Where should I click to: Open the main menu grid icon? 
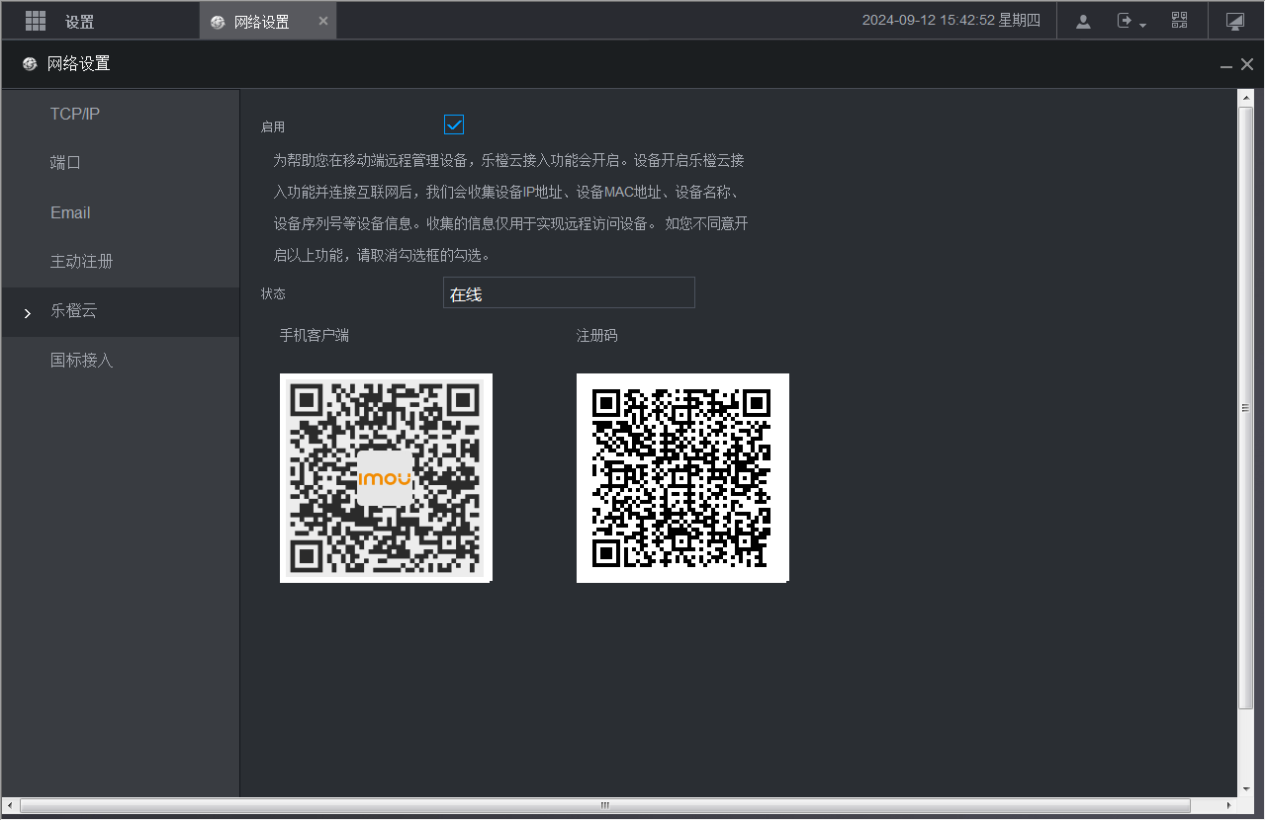click(x=36, y=21)
